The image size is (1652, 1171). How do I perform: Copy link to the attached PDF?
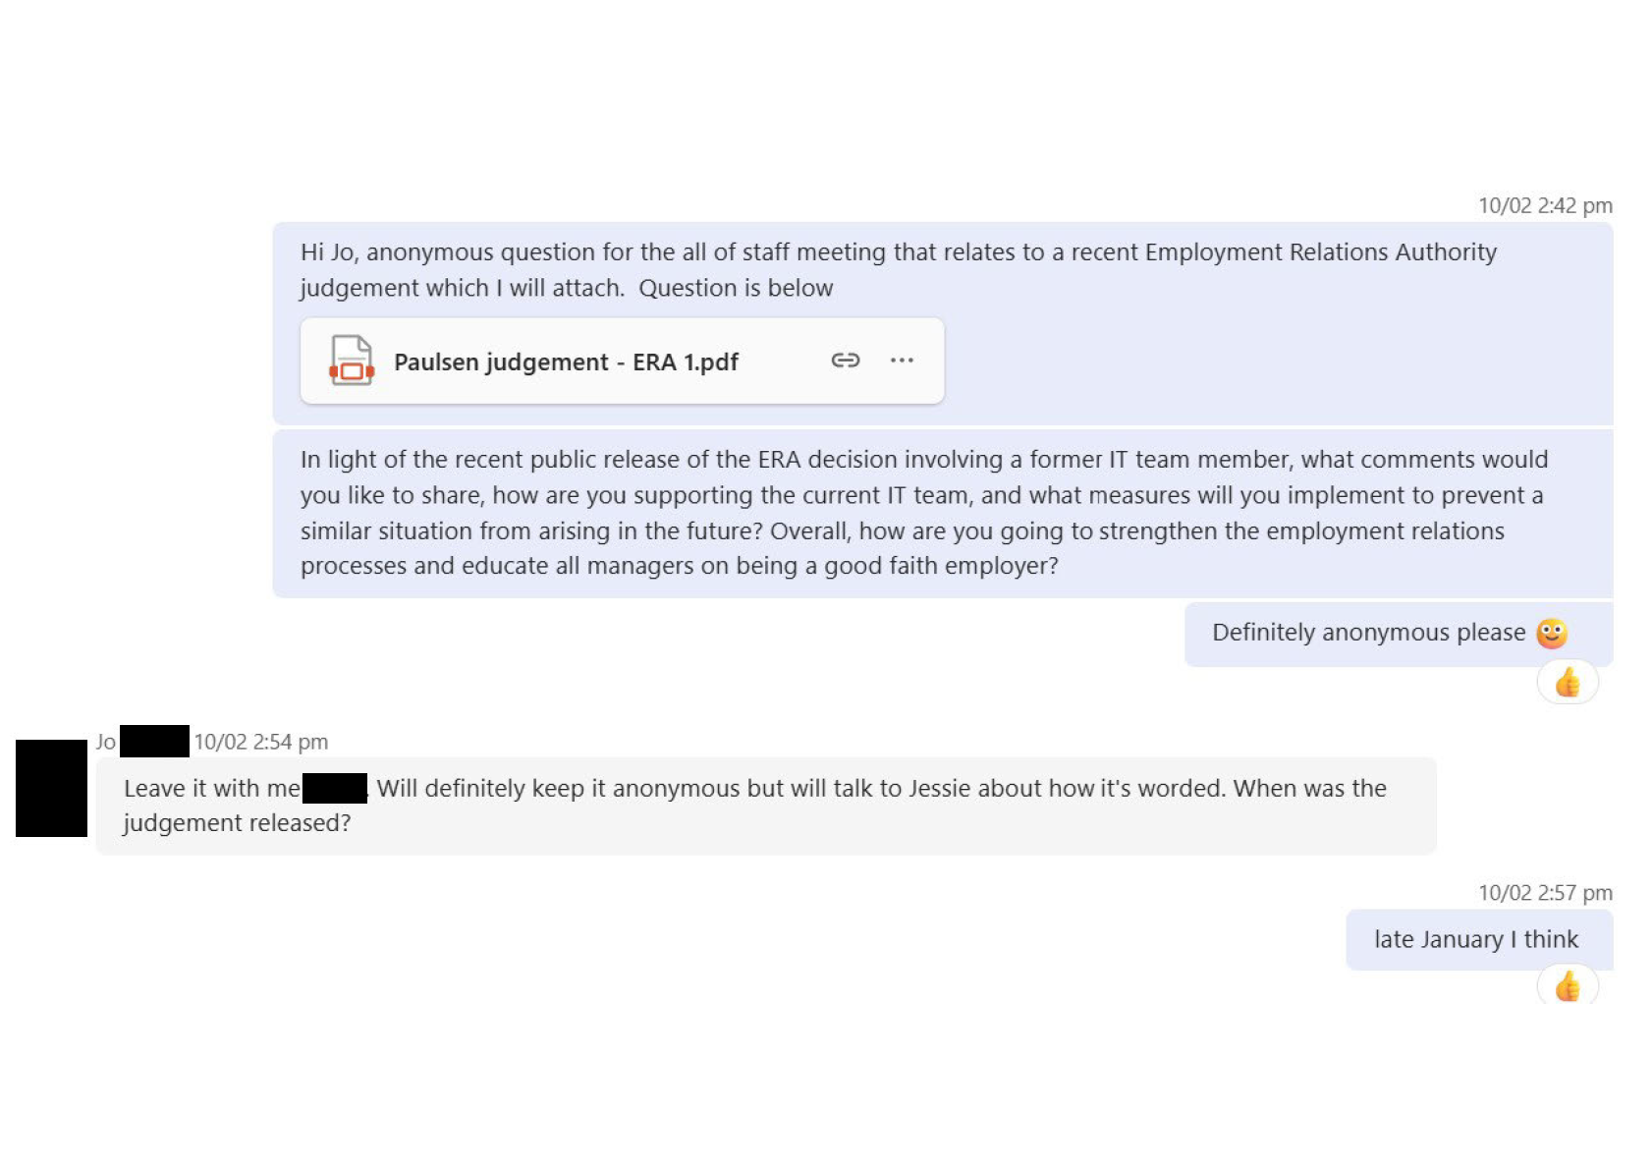pyautogui.click(x=845, y=361)
